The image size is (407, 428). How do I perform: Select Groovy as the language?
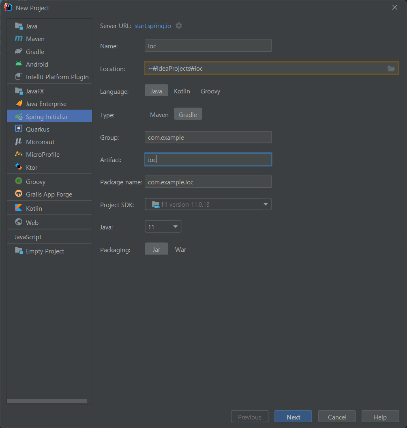(x=210, y=91)
